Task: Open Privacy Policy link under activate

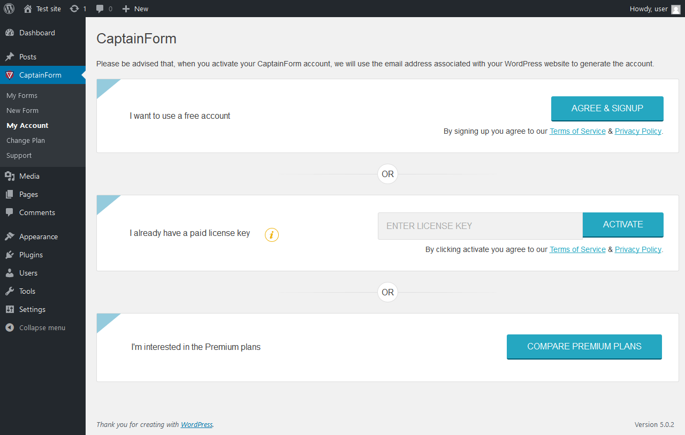Action: [638, 249]
